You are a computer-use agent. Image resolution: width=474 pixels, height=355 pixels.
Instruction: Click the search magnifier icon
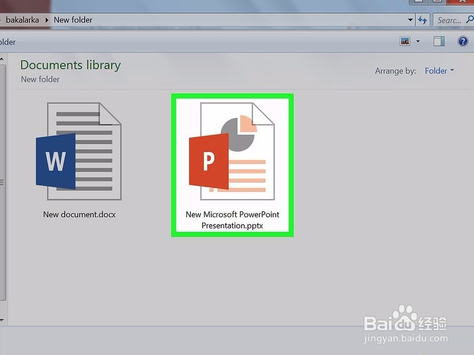(470, 19)
